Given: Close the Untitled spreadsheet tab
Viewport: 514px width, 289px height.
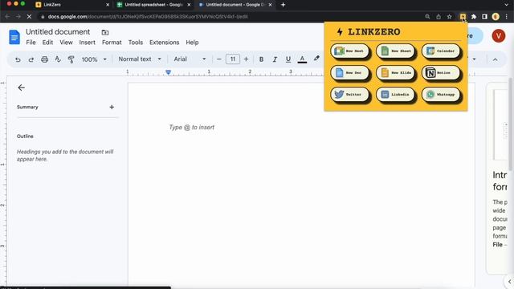Looking at the screenshot, I should click(189, 5).
